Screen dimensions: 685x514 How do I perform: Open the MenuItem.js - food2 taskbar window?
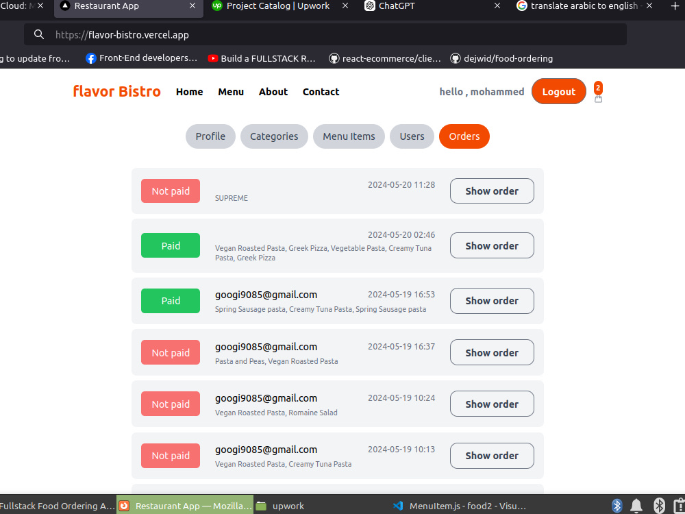pos(460,506)
